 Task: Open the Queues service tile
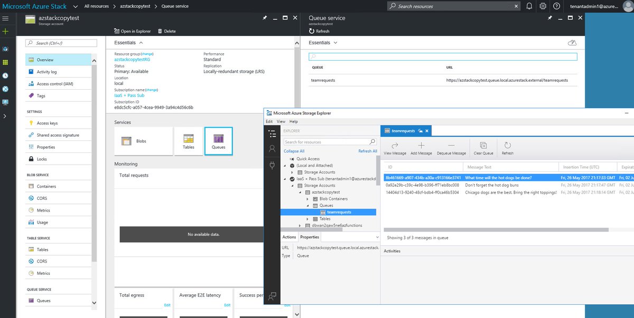point(218,141)
